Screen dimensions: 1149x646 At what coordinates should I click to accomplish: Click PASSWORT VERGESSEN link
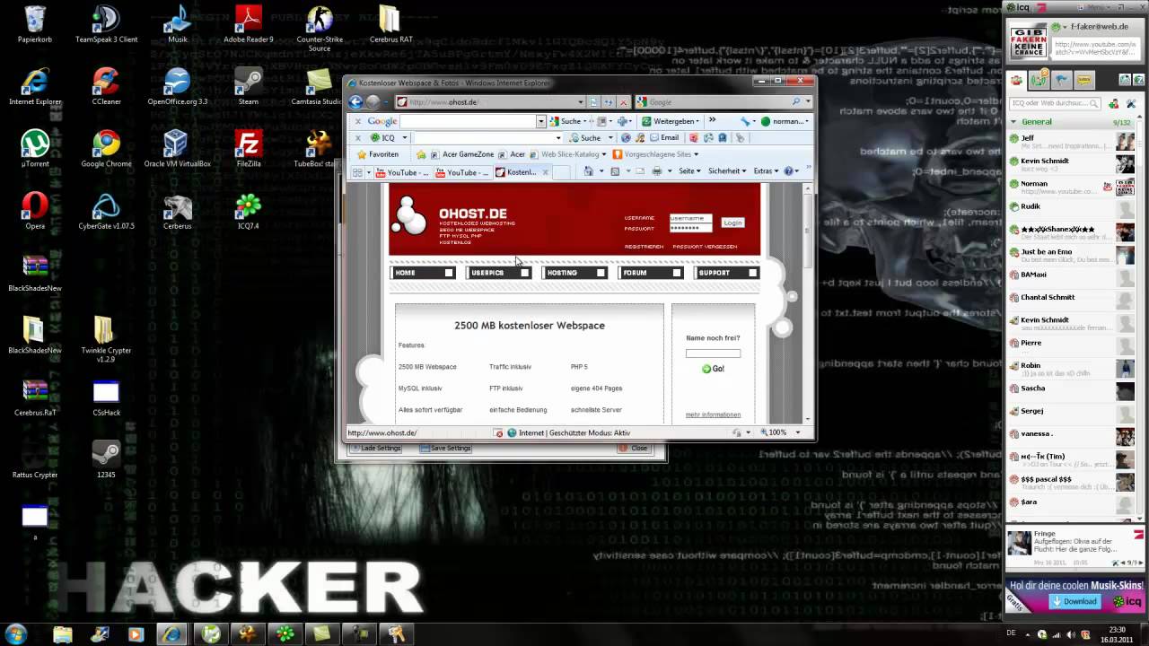click(705, 247)
